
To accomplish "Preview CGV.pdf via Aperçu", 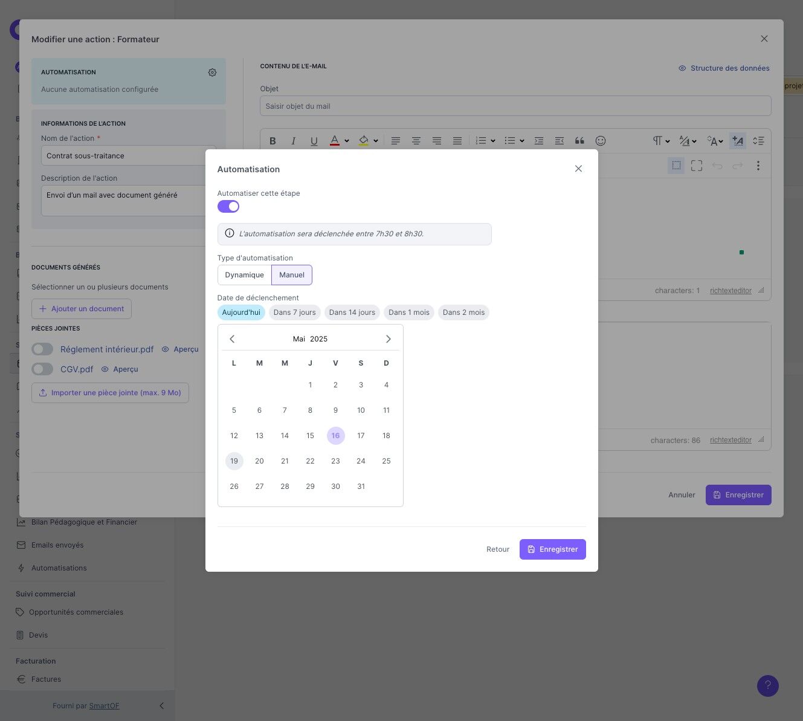I will point(120,369).
